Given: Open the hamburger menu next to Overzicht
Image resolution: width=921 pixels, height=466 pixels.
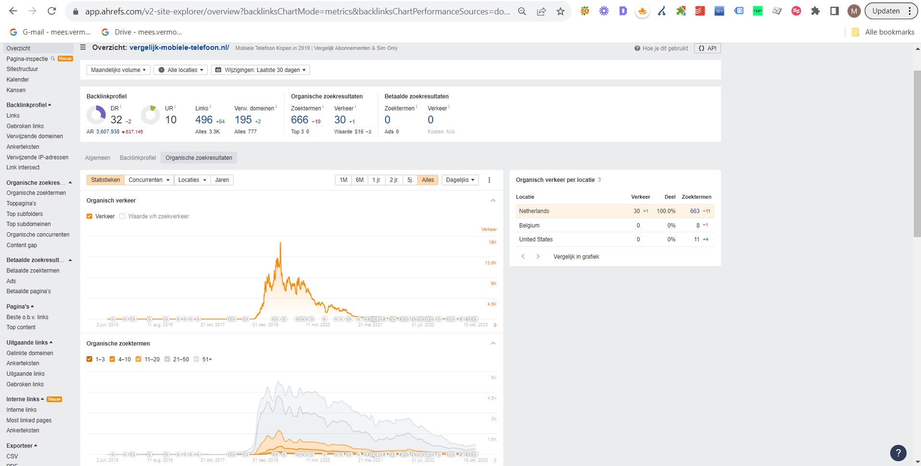Looking at the screenshot, I should tap(83, 48).
